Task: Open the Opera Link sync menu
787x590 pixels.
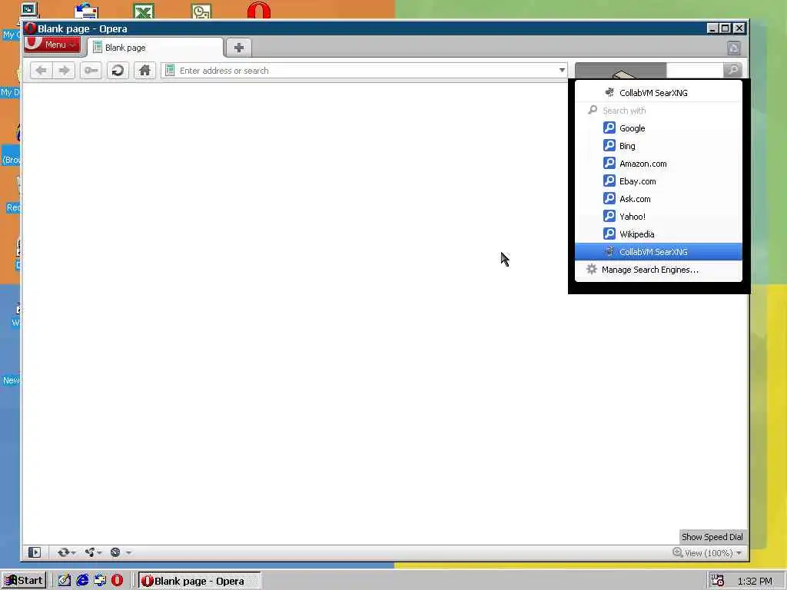Action: pyautogui.click(x=66, y=552)
